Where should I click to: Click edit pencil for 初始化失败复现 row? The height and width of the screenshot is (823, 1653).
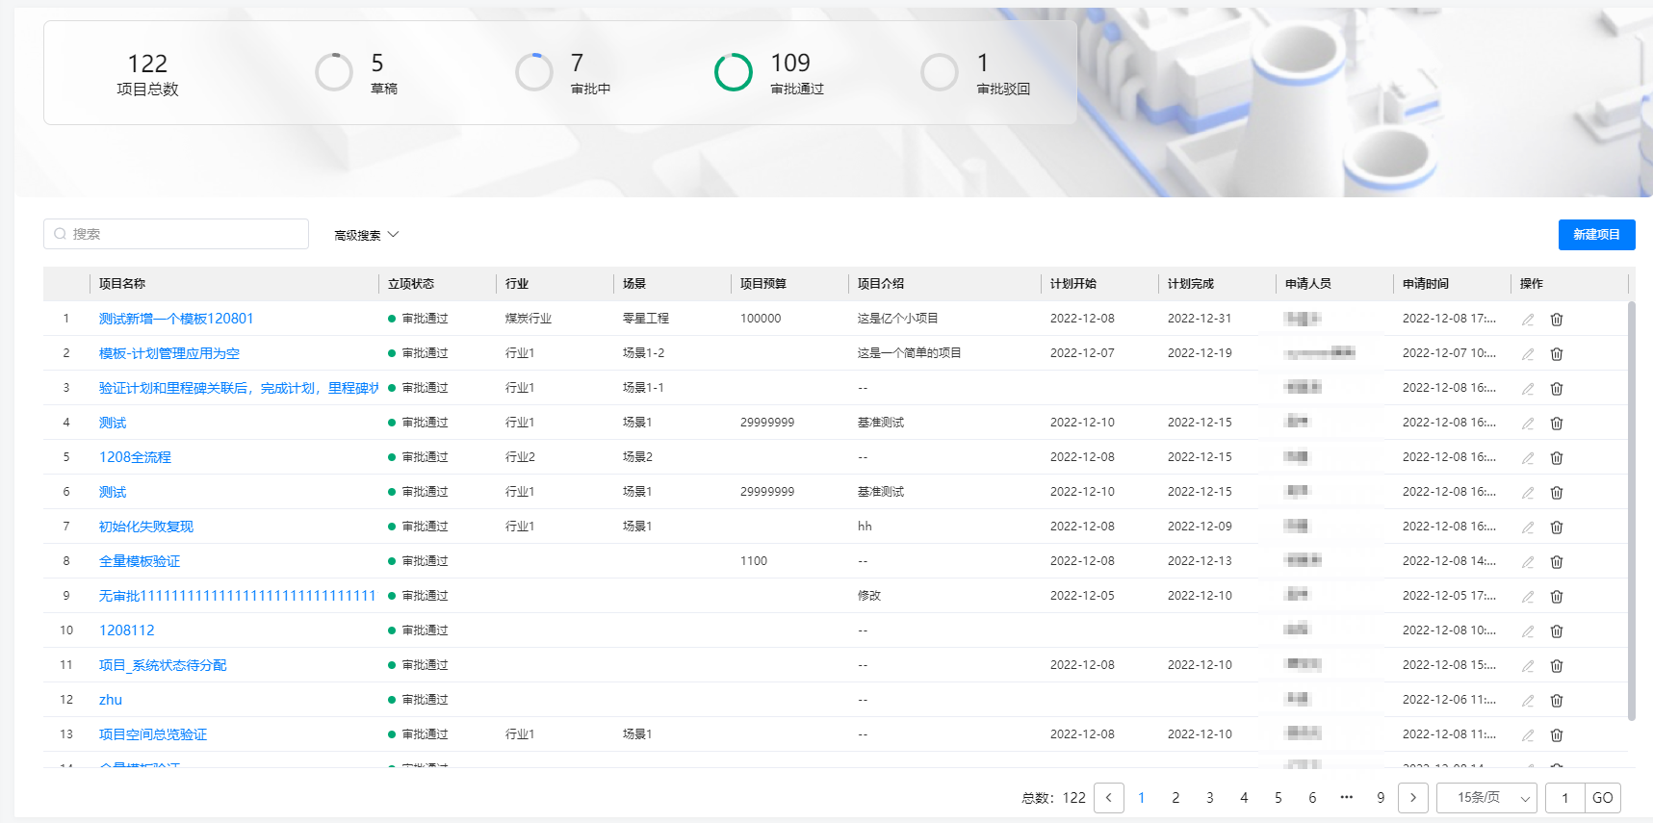pyautogui.click(x=1528, y=527)
